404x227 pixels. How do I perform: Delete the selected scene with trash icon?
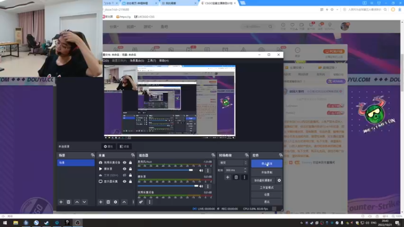pyautogui.click(x=69, y=202)
